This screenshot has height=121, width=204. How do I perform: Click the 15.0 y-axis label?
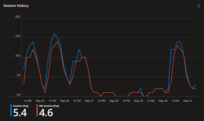click(18, 36)
